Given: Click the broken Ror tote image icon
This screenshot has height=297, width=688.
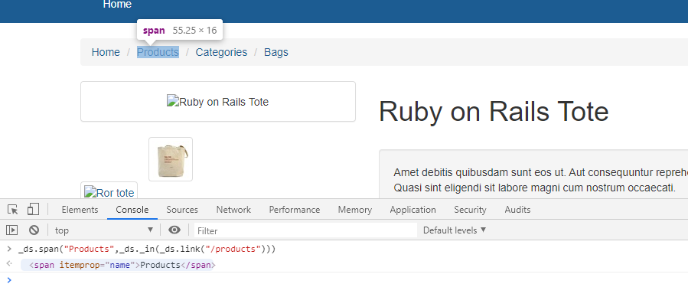Looking at the screenshot, I should coord(109,192).
